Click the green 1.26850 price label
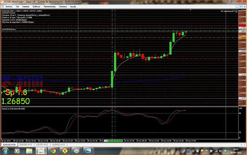The height and width of the screenshot is (155, 247). [x=16, y=101]
